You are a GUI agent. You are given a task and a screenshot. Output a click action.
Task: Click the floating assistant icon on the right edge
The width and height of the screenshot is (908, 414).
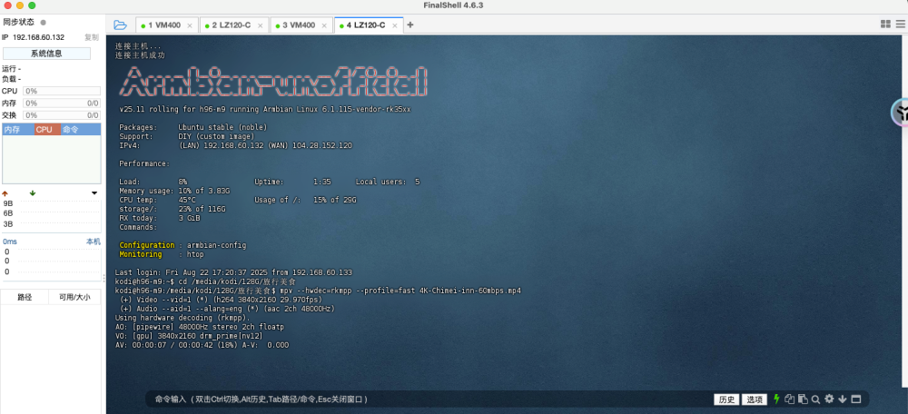[899, 113]
